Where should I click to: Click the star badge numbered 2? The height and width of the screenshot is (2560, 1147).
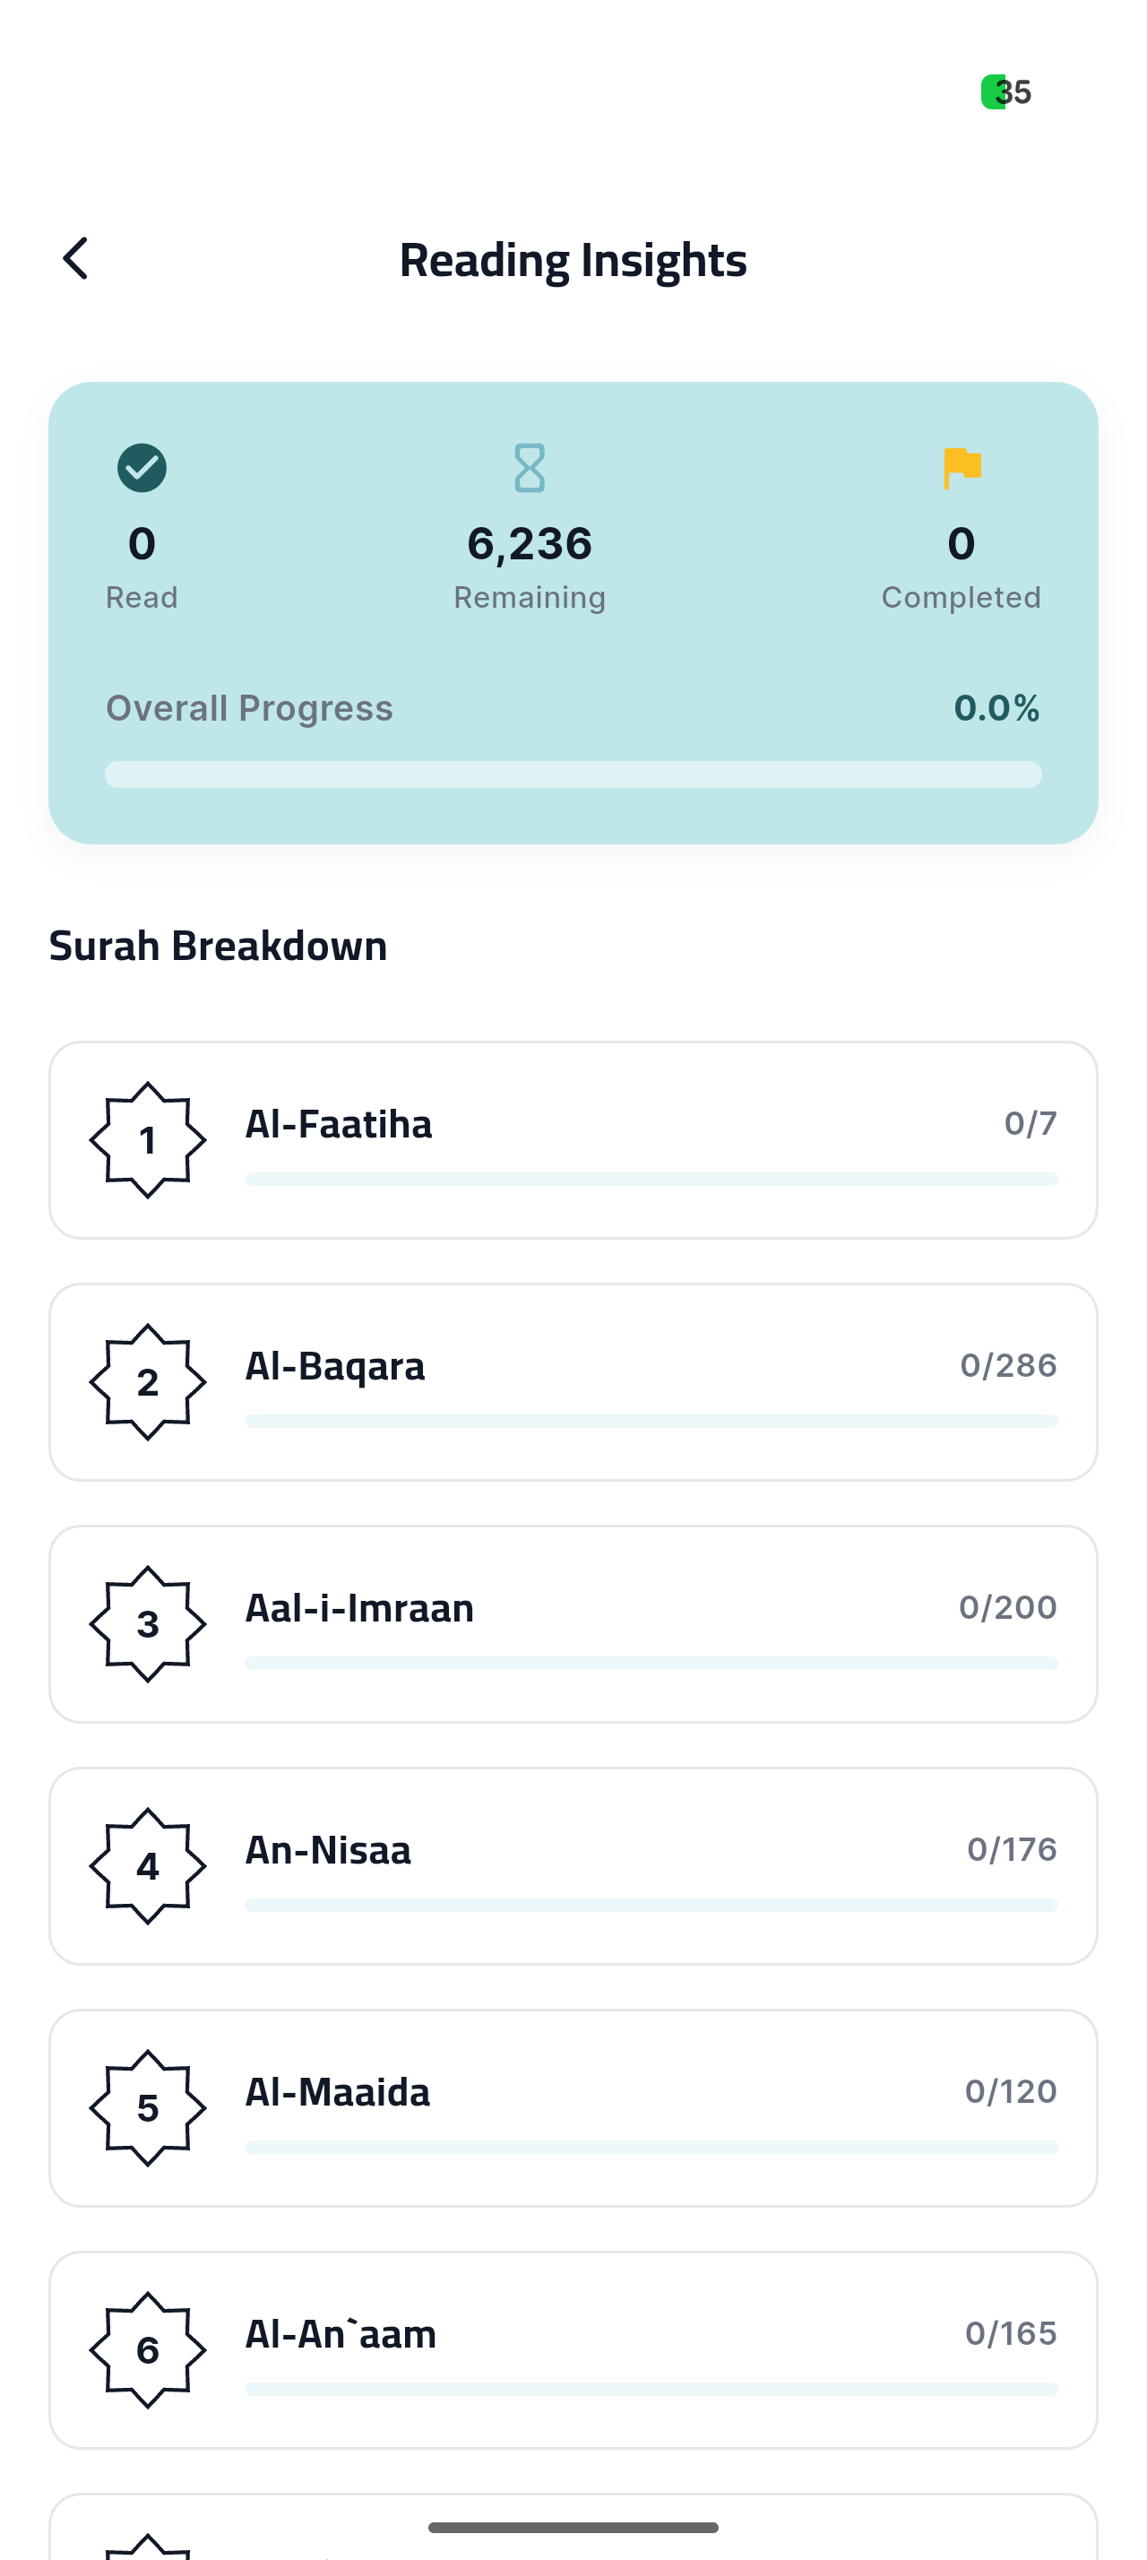click(x=148, y=1381)
